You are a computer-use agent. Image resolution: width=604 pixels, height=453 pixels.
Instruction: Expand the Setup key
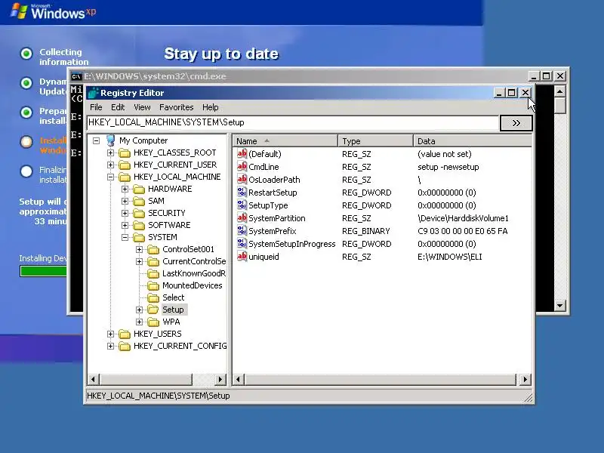pyautogui.click(x=139, y=310)
